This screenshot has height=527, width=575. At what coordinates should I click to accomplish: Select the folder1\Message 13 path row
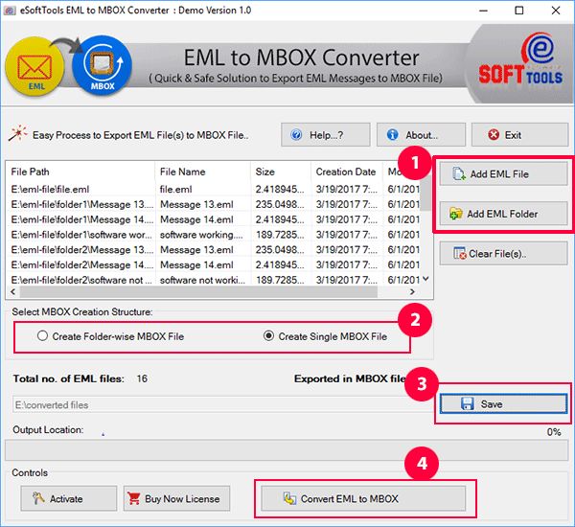pyautogui.click(x=82, y=204)
